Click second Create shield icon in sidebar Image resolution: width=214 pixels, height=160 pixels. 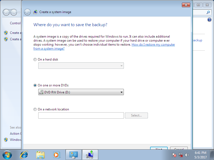pyautogui.click(x=6, y=39)
